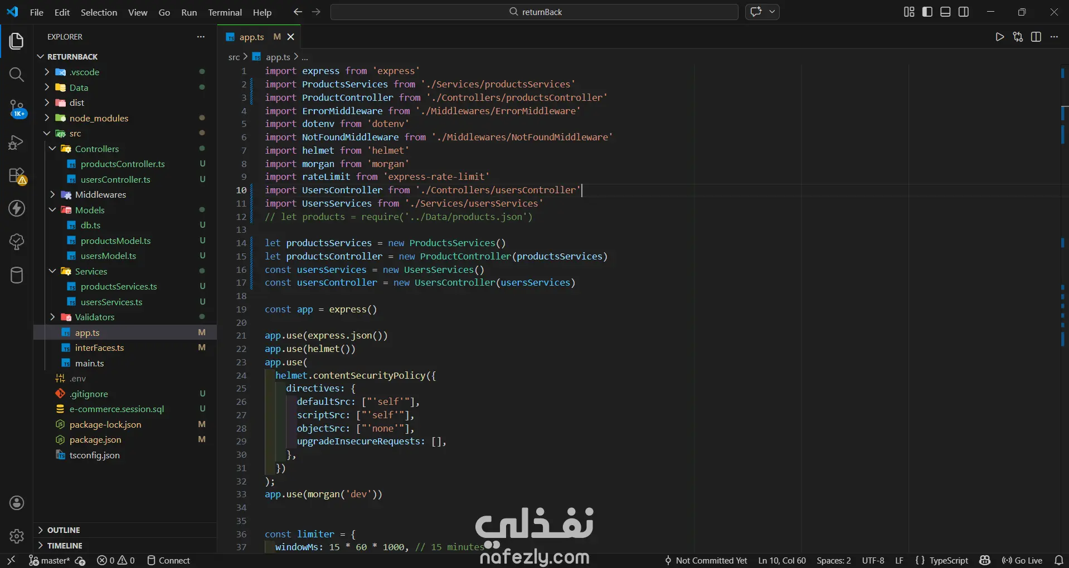Synchronize changes icon beside master branch

tap(80, 561)
